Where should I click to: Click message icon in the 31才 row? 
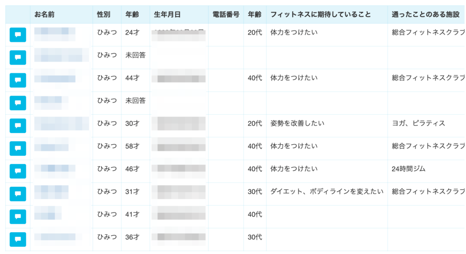[x=18, y=194]
